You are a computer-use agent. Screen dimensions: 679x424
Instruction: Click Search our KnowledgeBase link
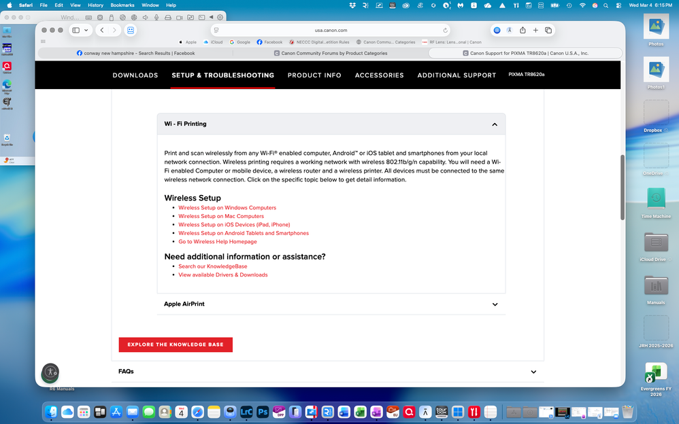tap(213, 266)
